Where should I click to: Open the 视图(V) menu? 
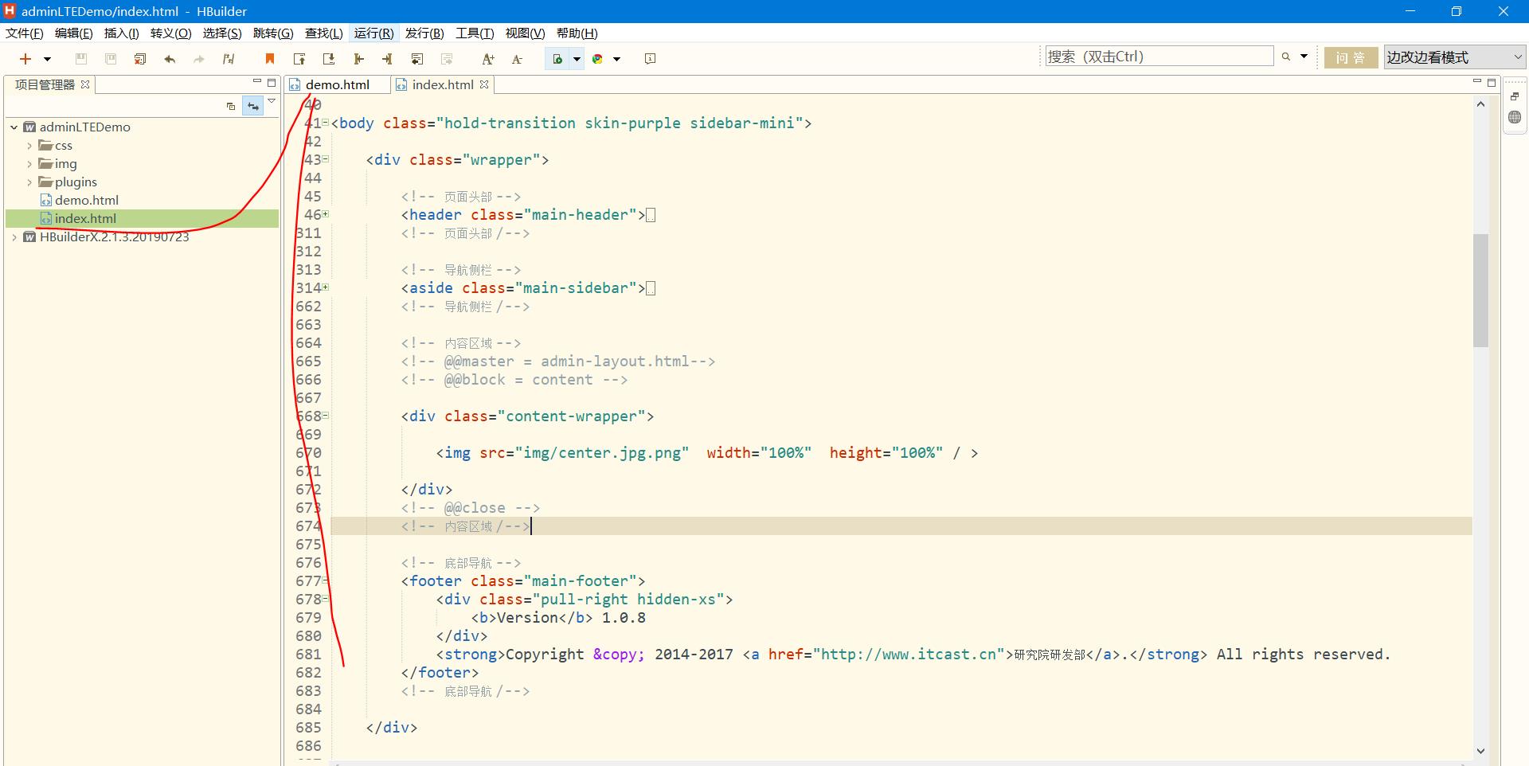tap(525, 33)
